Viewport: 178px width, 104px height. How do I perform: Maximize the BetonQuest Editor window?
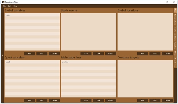coord(167,2)
